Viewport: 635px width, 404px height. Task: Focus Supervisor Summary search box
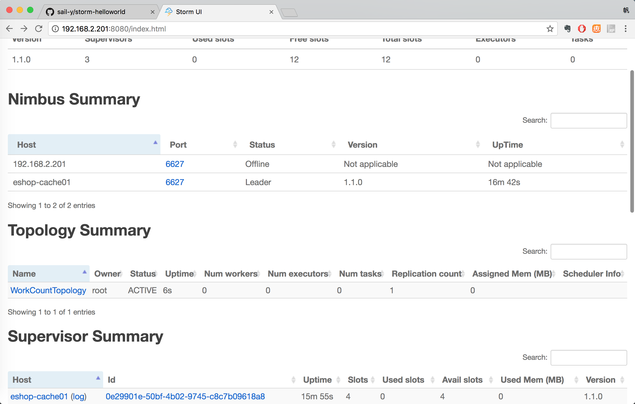(x=589, y=358)
